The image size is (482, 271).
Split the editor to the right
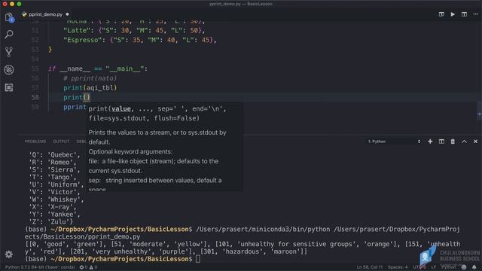[464, 14]
